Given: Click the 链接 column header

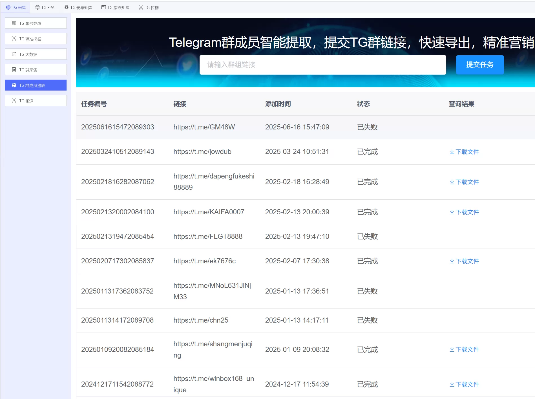Looking at the screenshot, I should 180,104.
